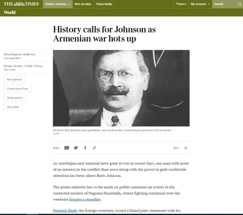The image size is (243, 215).
Task: Share article on Facebook
Action: coord(85,148)
